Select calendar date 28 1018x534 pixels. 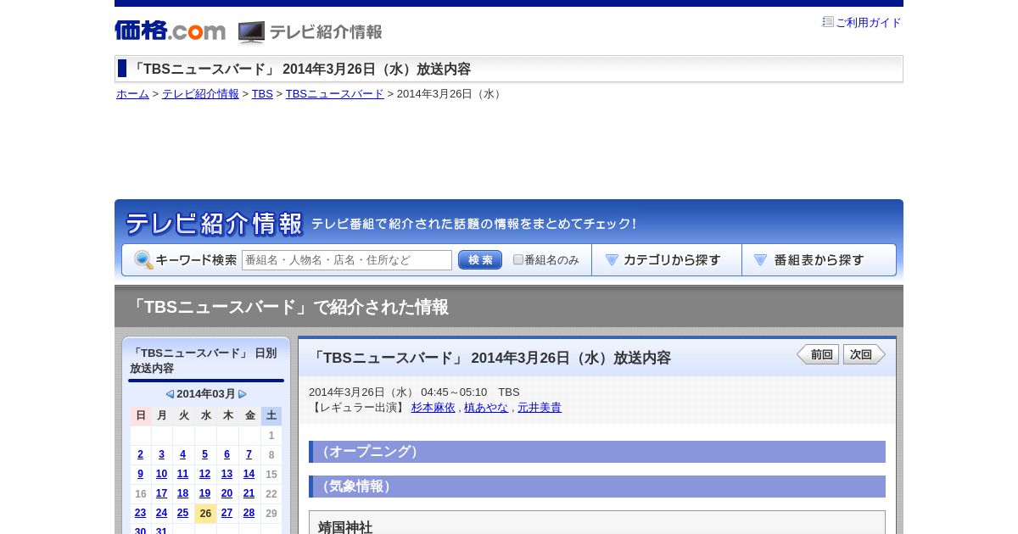pyautogui.click(x=249, y=513)
